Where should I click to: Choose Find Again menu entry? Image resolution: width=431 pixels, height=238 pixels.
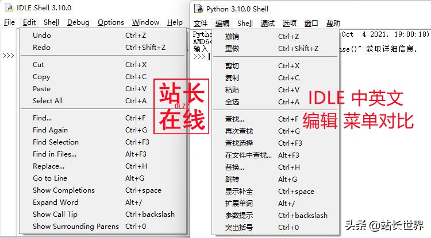click(x=103, y=130)
